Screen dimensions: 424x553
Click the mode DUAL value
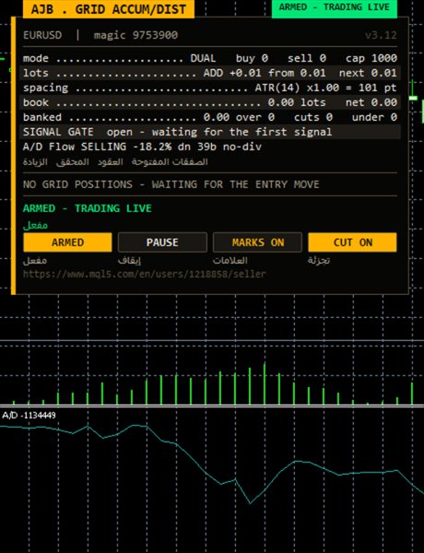tap(203, 58)
